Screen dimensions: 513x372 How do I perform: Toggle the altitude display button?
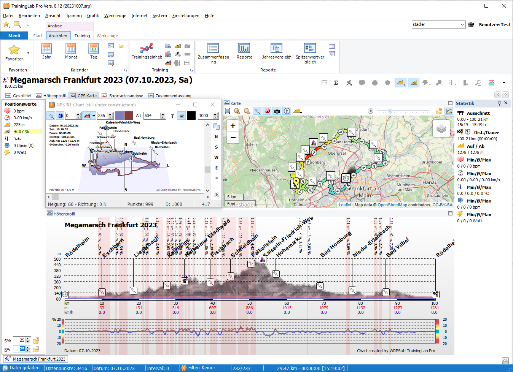pyautogui.click(x=400, y=82)
